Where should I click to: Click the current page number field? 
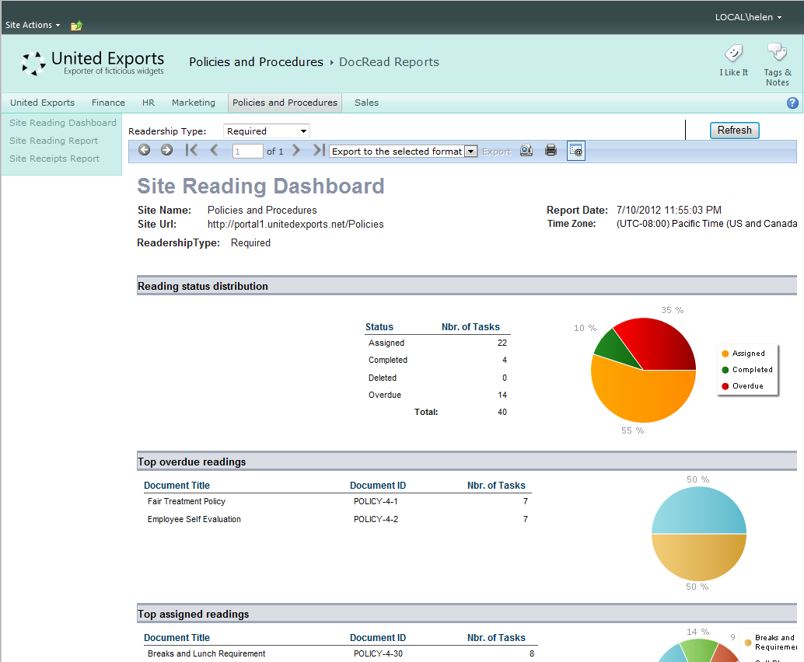(x=248, y=152)
